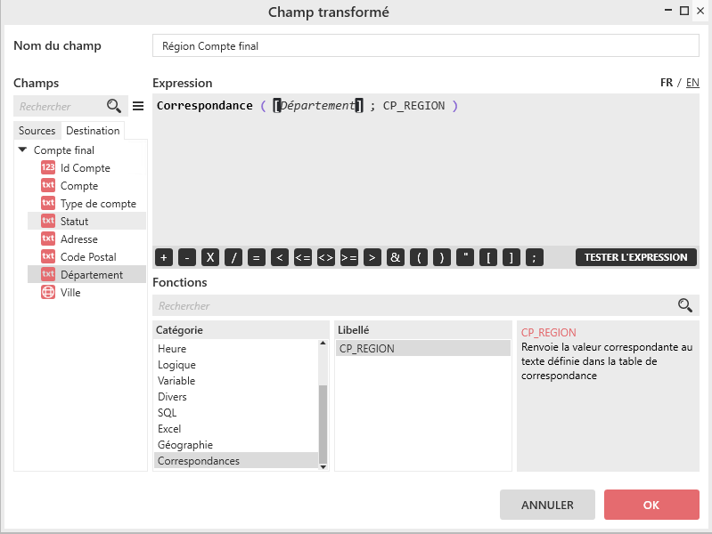Insert the not-equal operator

coord(326,257)
